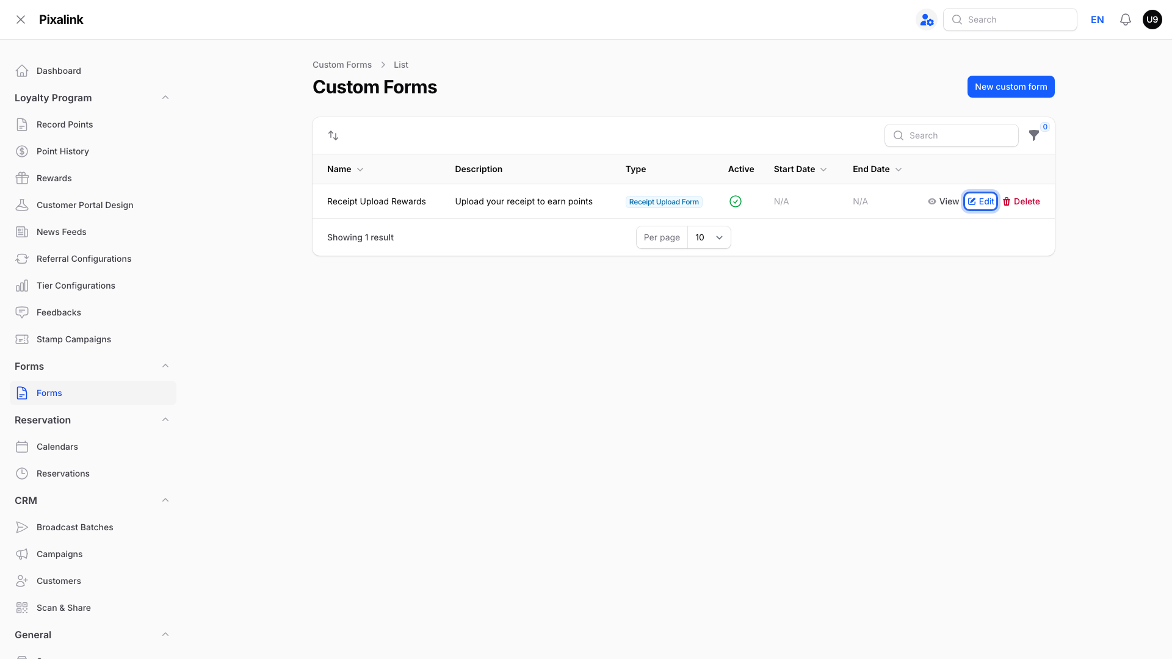Switch language via the EN button
The height and width of the screenshot is (659, 1172).
[x=1098, y=20]
